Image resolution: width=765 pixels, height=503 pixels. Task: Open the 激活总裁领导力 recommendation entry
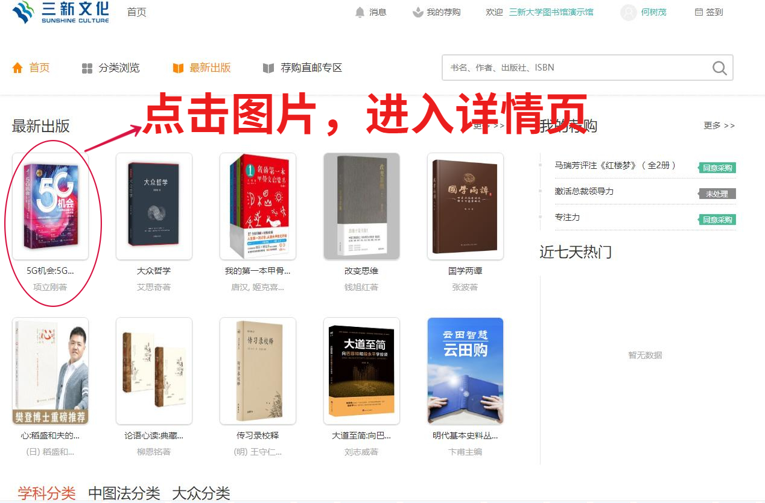coord(584,191)
